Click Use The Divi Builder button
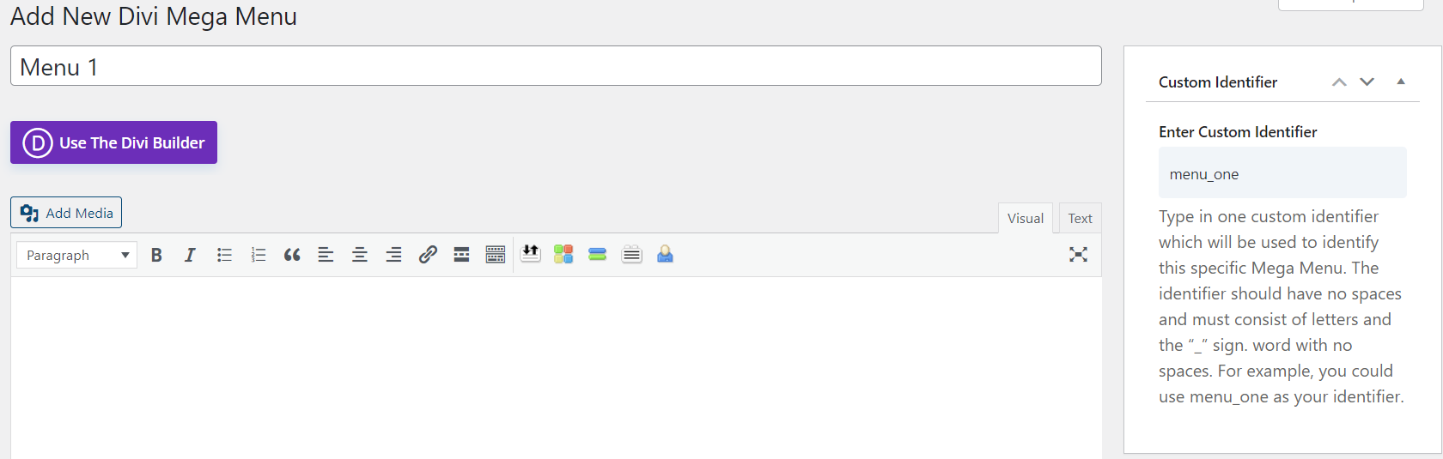 113,142
